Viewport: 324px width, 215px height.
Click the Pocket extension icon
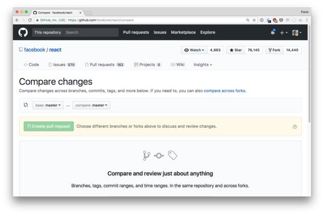click(281, 20)
